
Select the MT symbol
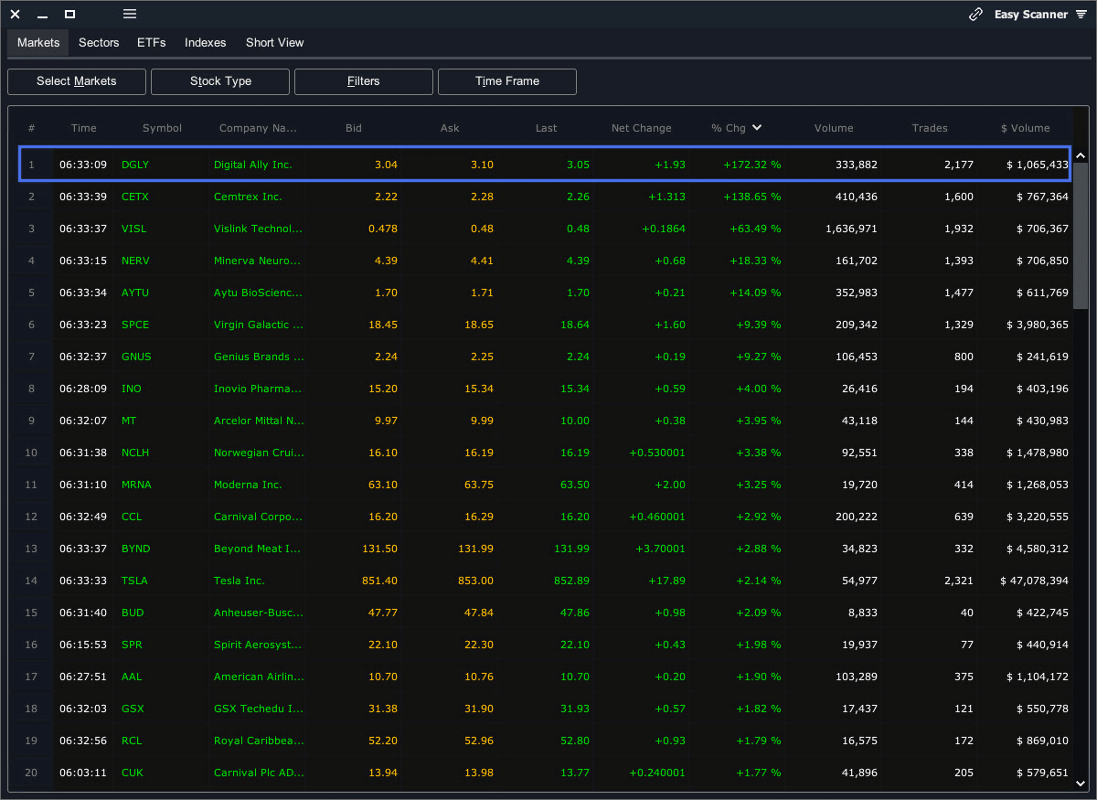tap(129, 421)
